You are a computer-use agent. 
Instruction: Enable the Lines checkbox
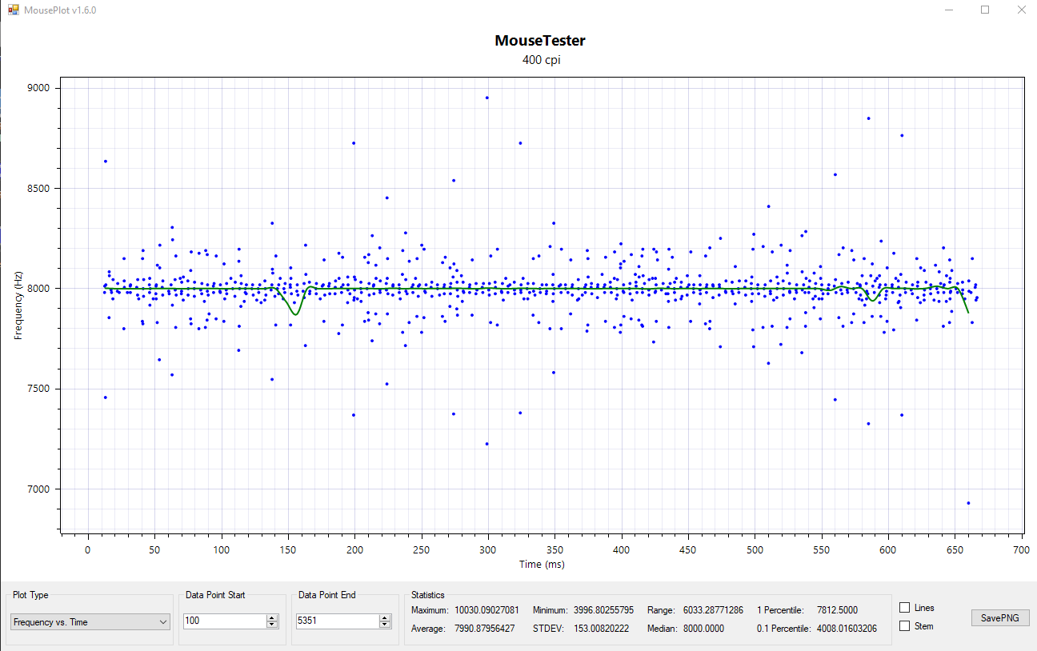(x=905, y=608)
